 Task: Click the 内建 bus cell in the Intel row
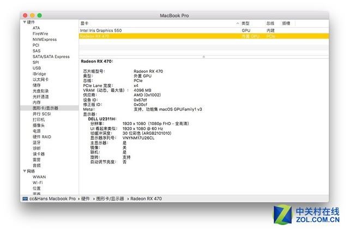[270, 30]
